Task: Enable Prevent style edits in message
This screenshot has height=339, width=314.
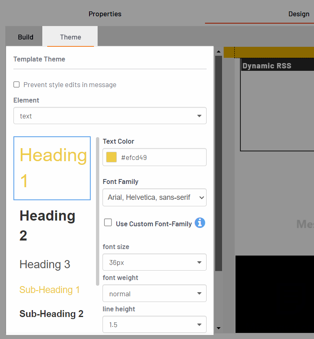Action: tap(17, 85)
